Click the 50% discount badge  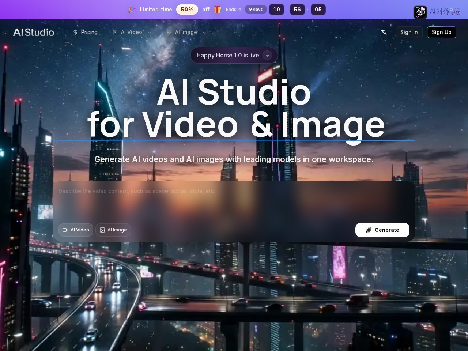[187, 10]
